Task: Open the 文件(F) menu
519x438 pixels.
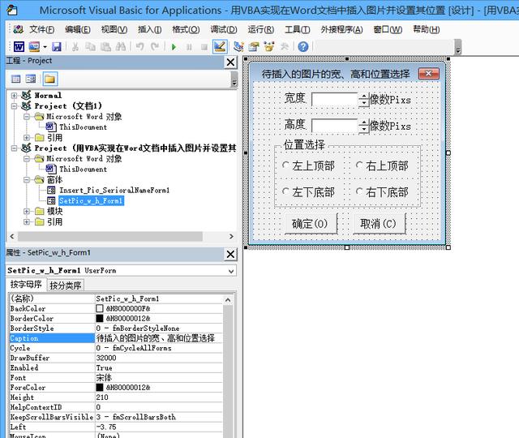Action: coord(41,30)
